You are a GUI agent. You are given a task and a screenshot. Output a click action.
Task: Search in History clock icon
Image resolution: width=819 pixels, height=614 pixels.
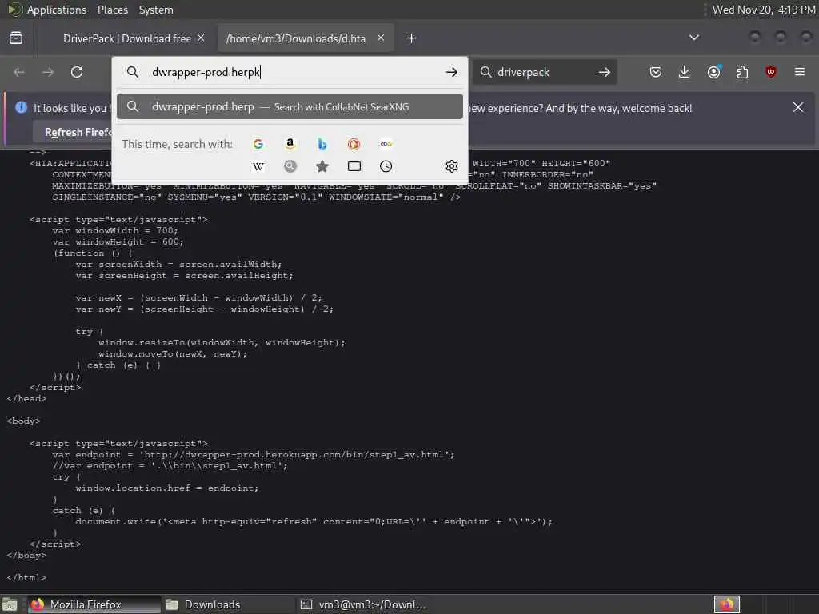point(386,166)
